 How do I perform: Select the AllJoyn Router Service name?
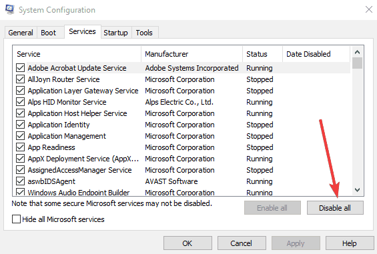pos(63,79)
